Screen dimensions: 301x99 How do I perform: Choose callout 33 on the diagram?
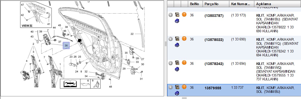point(137,62)
